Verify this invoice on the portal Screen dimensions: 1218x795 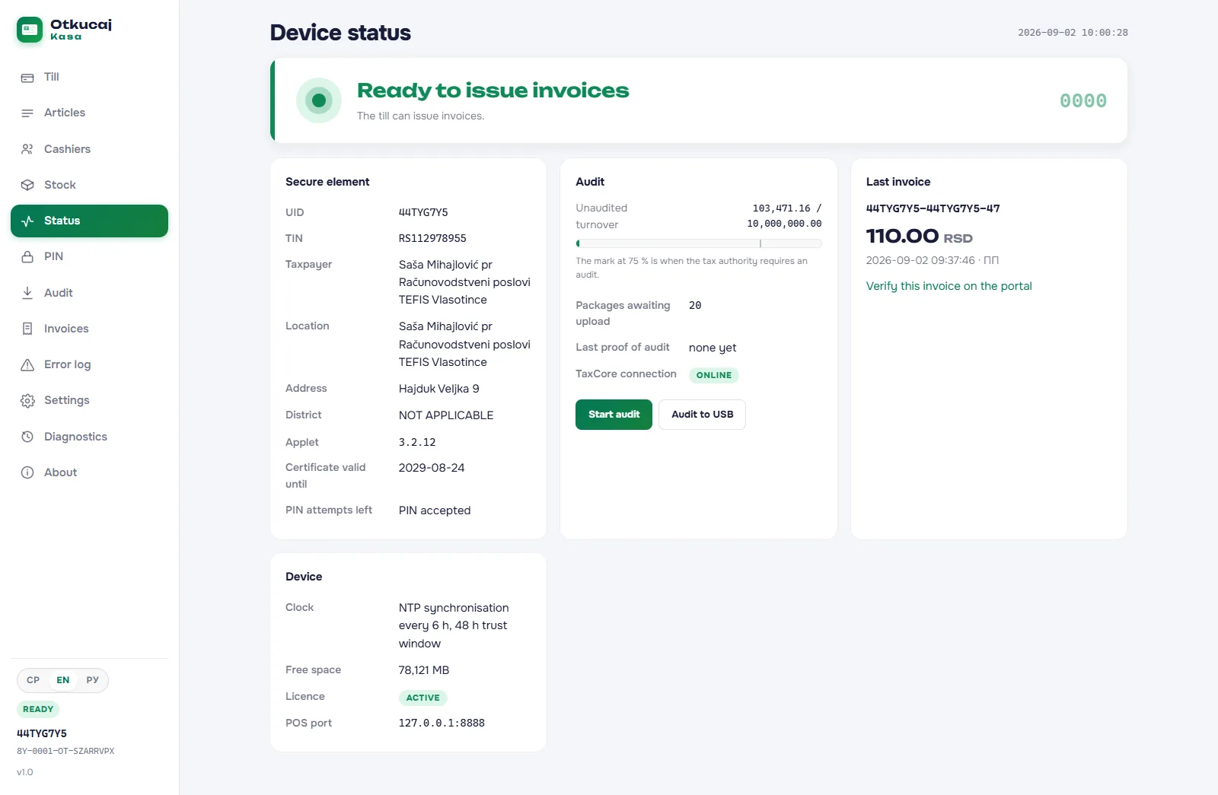(x=949, y=286)
